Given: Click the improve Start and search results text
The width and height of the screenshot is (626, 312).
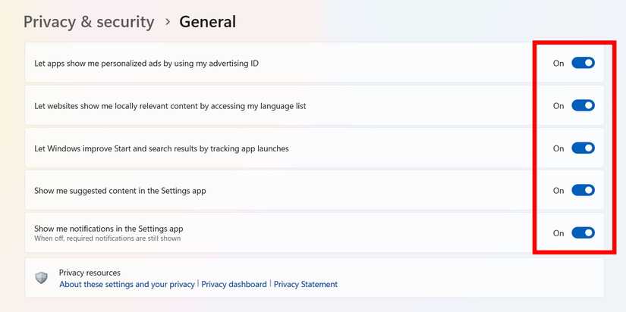Looking at the screenshot, I should (161, 148).
